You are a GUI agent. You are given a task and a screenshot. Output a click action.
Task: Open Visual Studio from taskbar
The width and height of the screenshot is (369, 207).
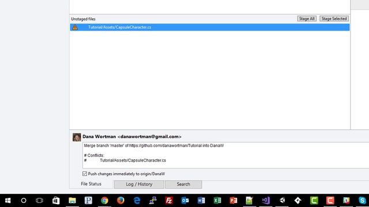pyautogui.click(x=266, y=201)
